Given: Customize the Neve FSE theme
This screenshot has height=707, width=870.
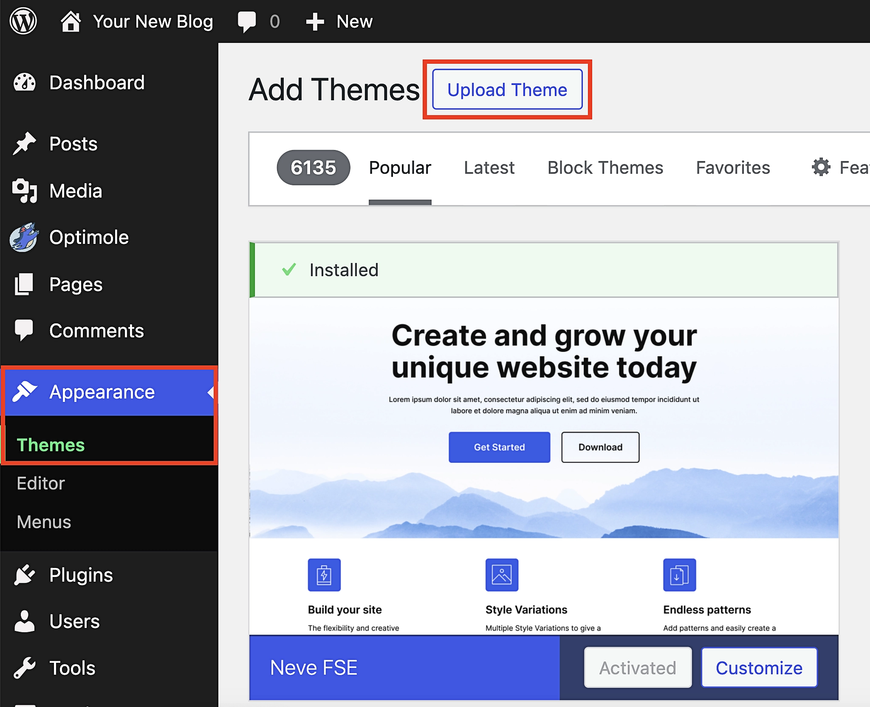Looking at the screenshot, I should point(759,667).
